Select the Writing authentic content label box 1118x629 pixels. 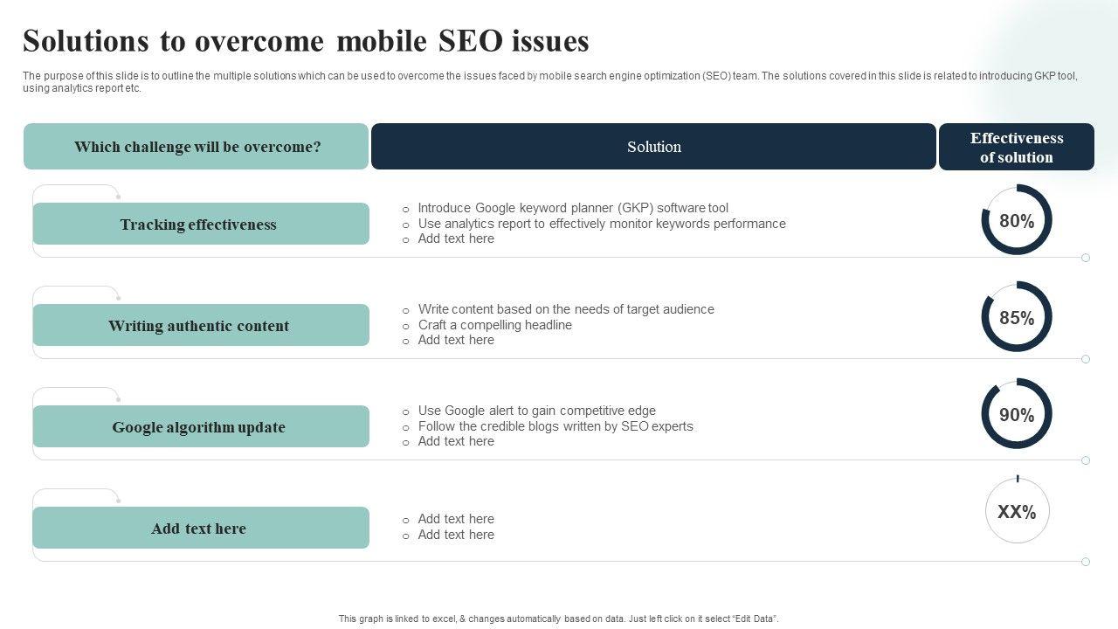[x=200, y=326]
